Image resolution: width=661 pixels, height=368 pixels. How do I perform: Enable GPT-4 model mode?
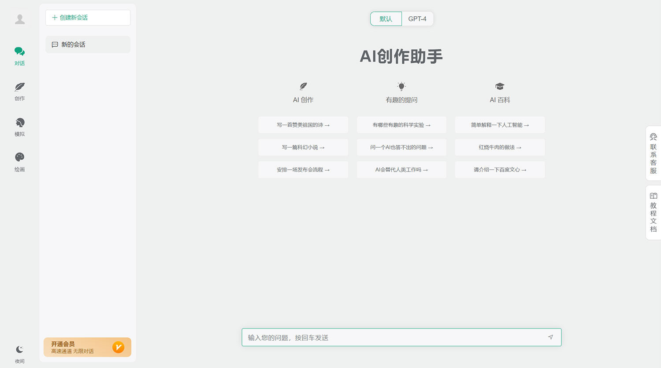[x=417, y=19]
